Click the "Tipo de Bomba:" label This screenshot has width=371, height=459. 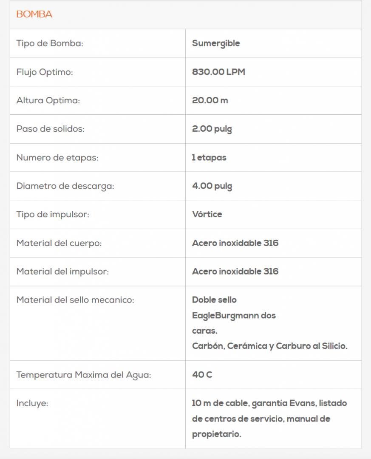click(x=49, y=43)
